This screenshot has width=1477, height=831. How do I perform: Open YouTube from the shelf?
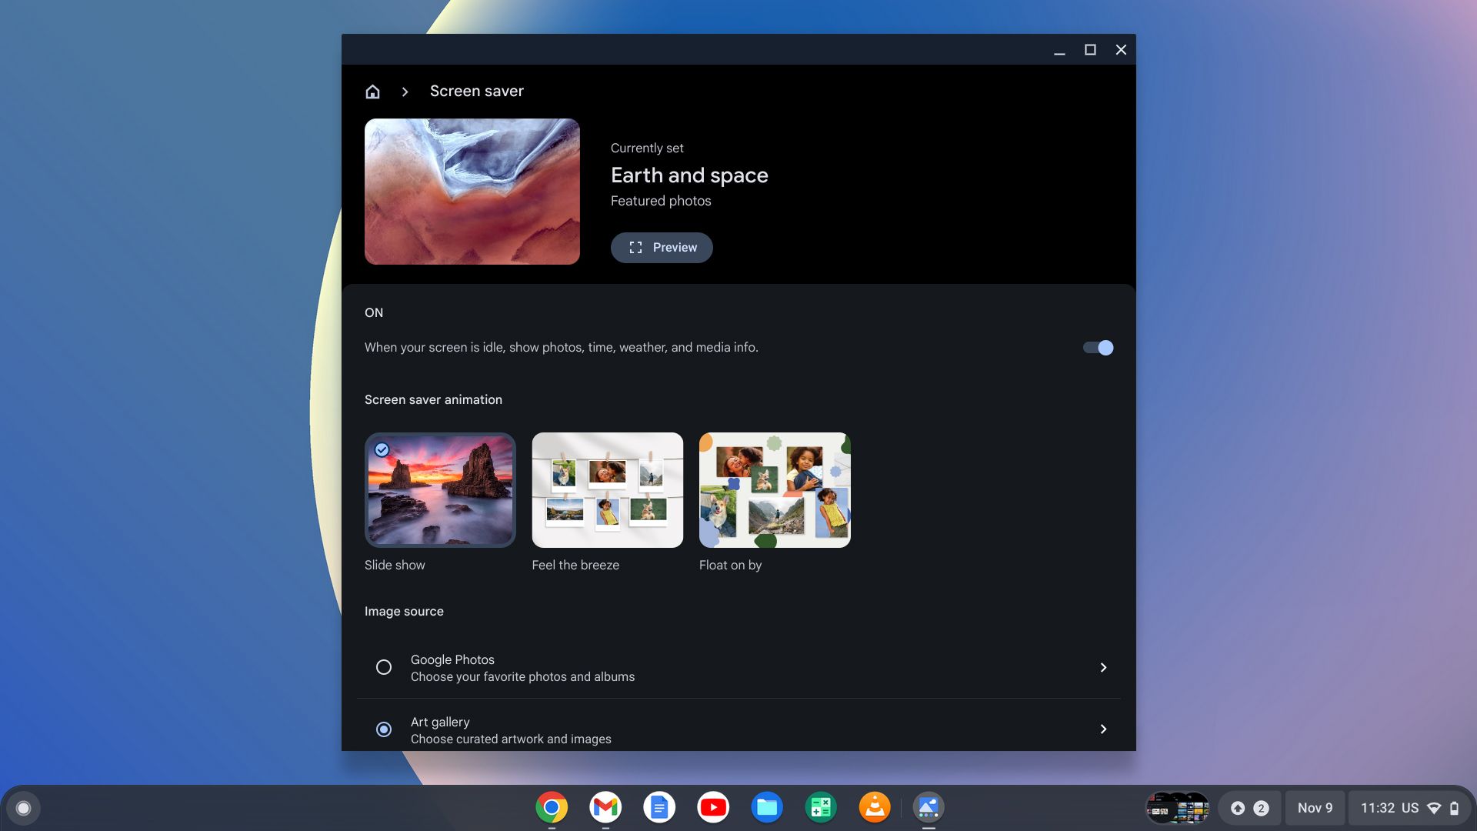pyautogui.click(x=712, y=807)
